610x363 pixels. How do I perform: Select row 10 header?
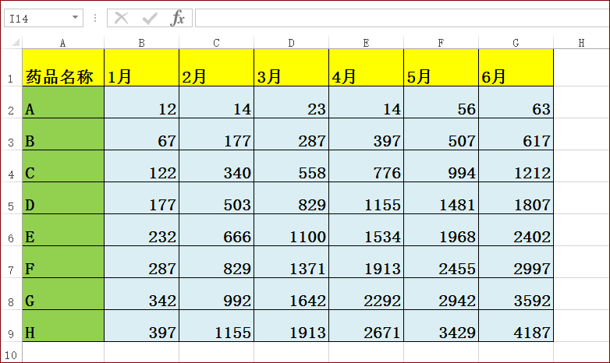[11, 353]
